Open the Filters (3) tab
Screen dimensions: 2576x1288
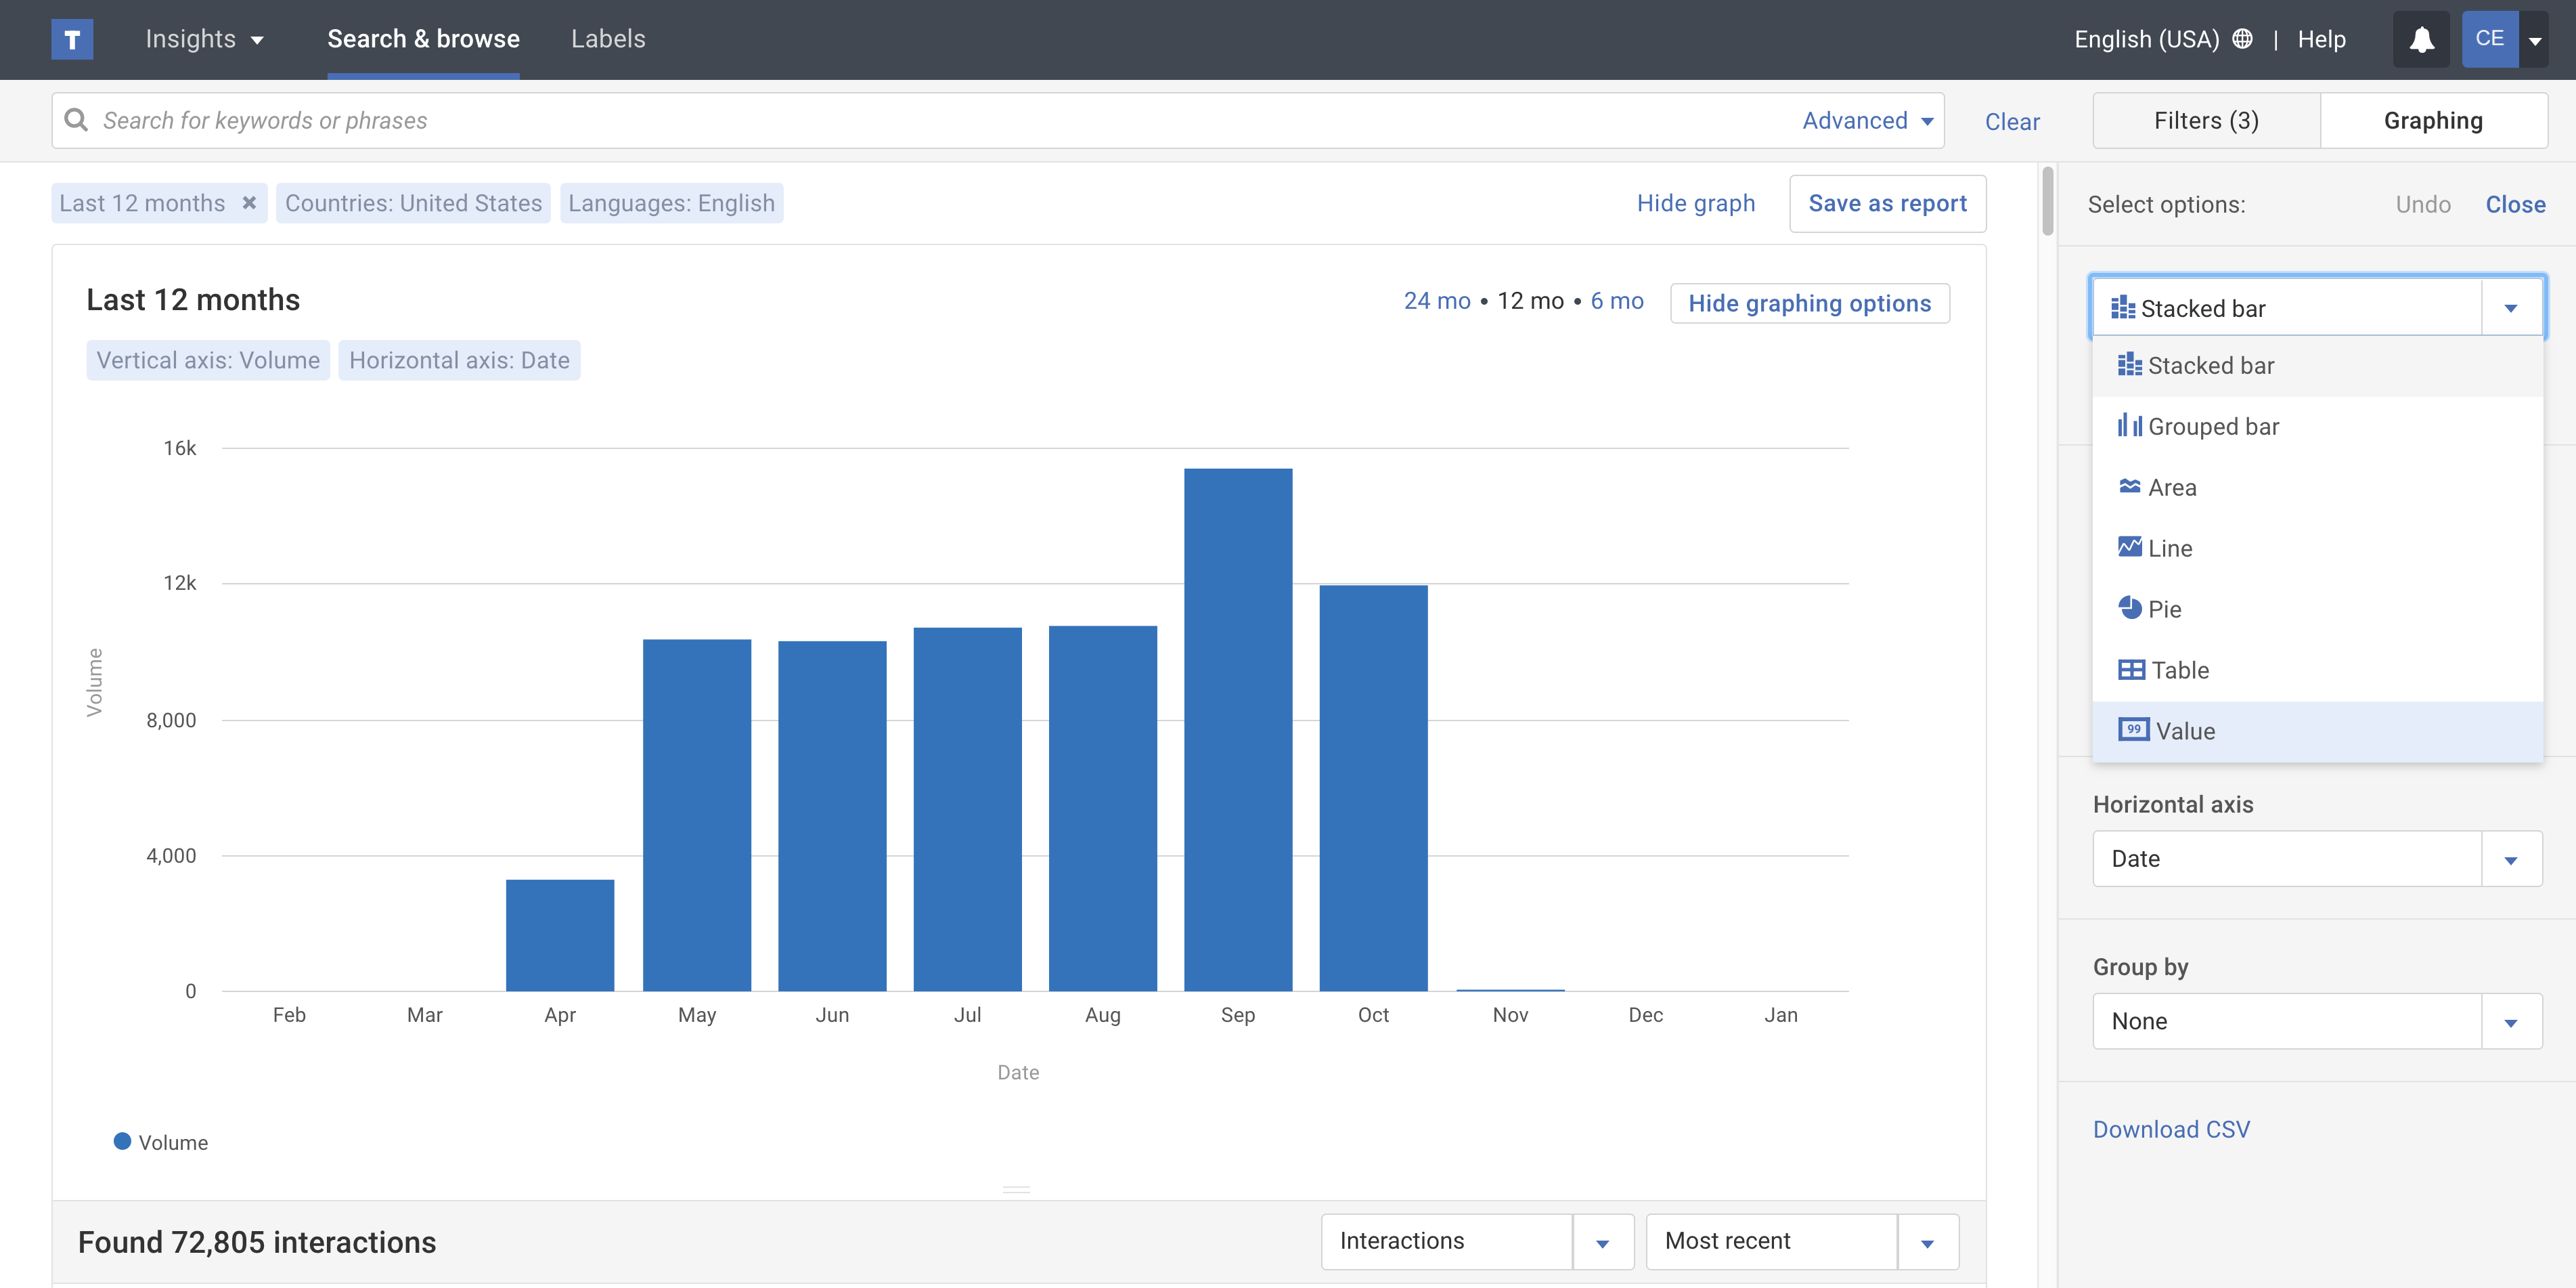coord(2205,121)
